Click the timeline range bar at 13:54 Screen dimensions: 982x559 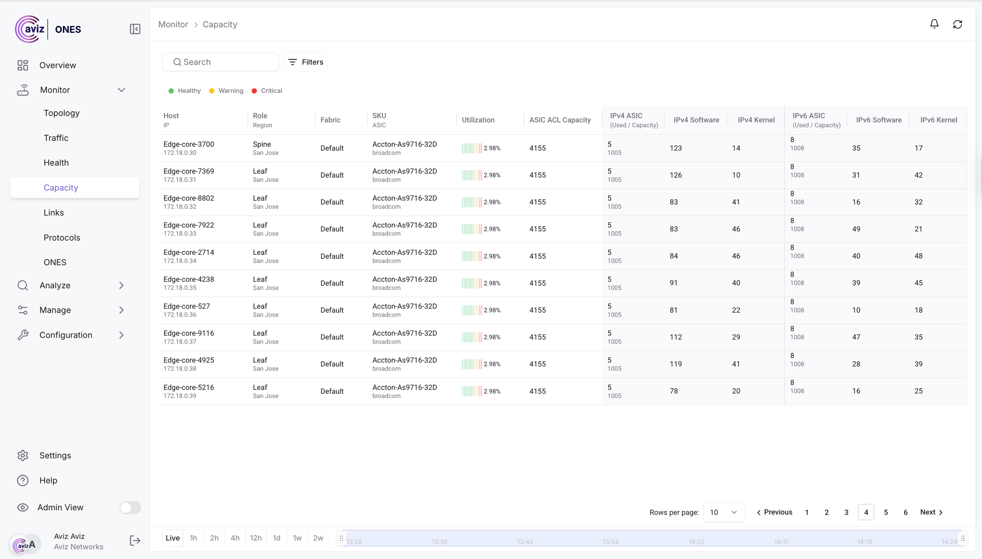pyautogui.click(x=610, y=539)
